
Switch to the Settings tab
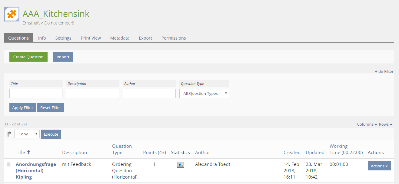(x=63, y=38)
